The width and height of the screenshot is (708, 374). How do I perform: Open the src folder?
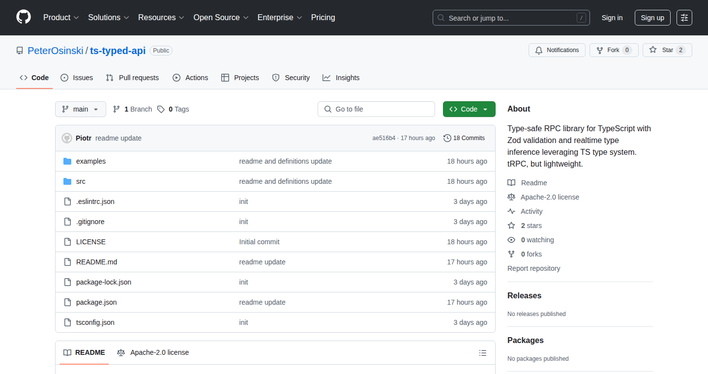click(x=81, y=181)
